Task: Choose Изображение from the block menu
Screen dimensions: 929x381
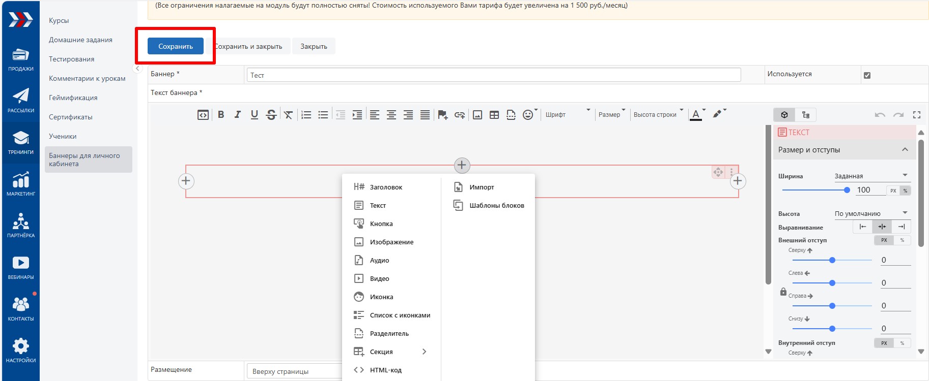Action: click(391, 242)
